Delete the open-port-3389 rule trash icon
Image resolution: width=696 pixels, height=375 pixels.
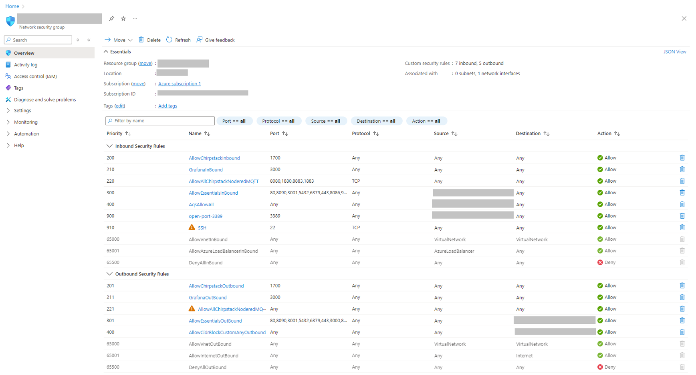[682, 216]
